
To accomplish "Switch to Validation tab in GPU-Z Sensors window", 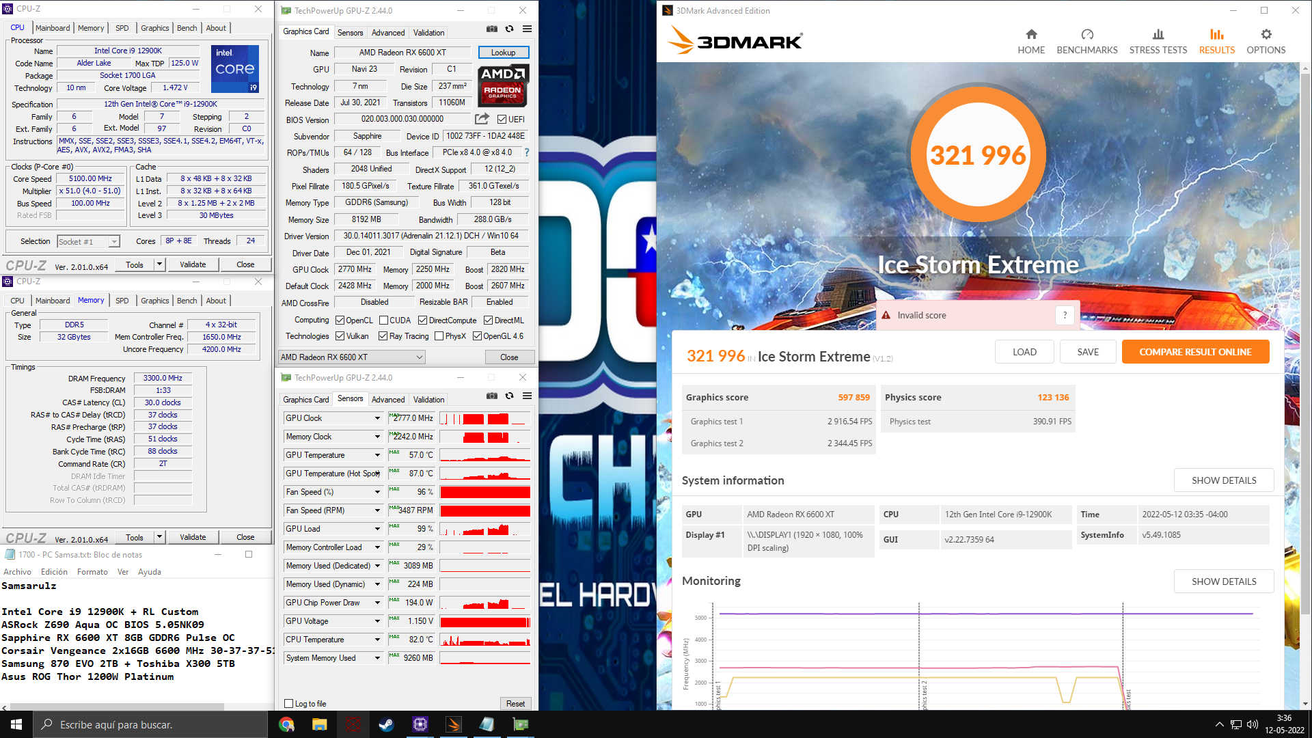I will point(428,399).
